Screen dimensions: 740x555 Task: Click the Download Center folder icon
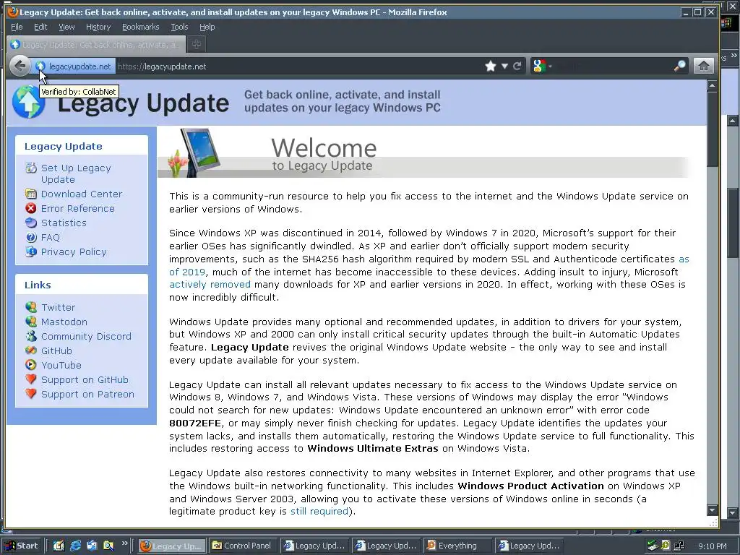31,194
